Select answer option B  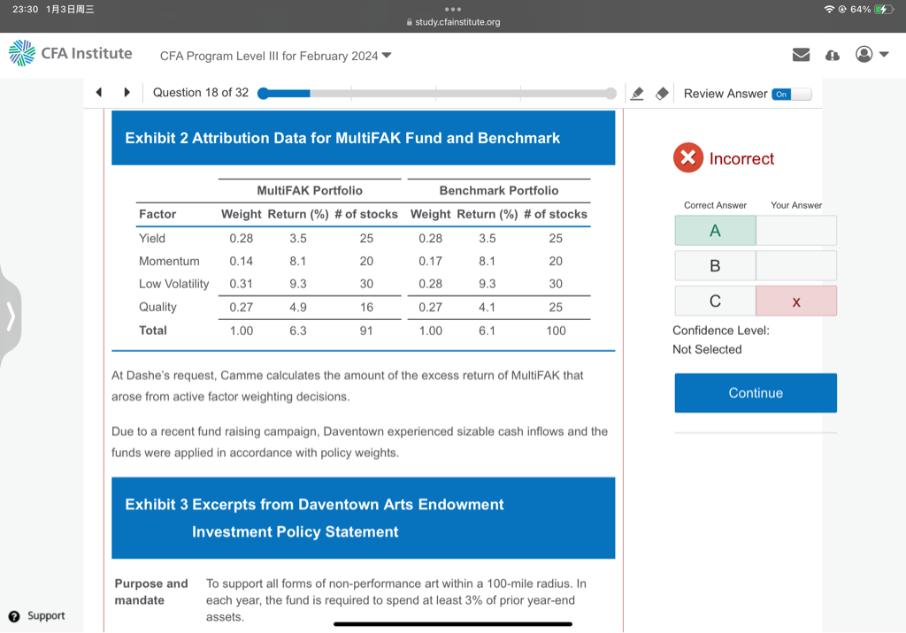pyautogui.click(x=715, y=266)
